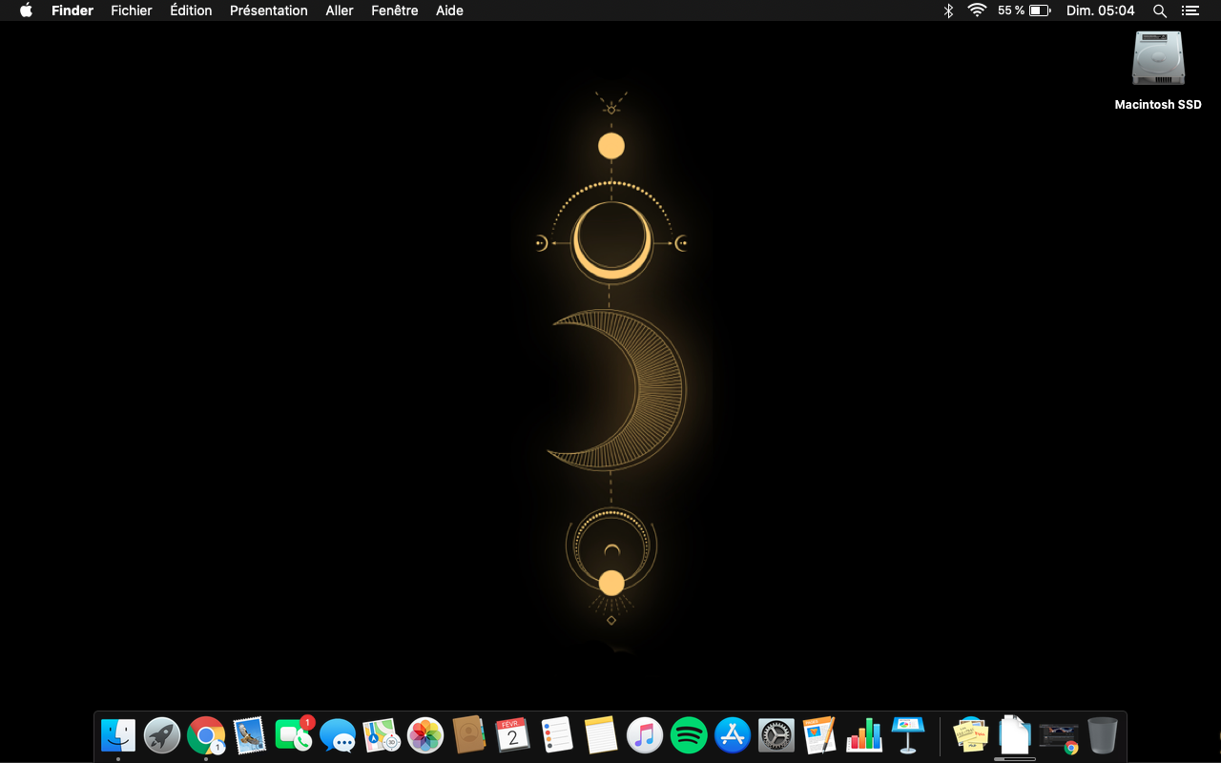Open Pages app in Dock
This screenshot has width=1221, height=763.
point(820,735)
